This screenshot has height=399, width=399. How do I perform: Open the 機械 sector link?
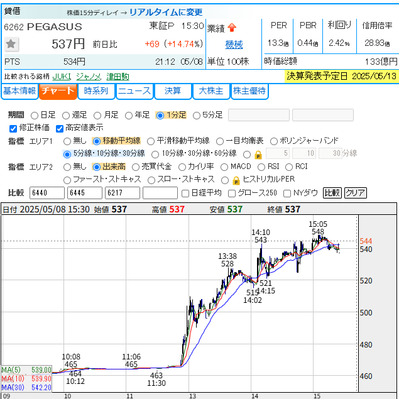234,45
